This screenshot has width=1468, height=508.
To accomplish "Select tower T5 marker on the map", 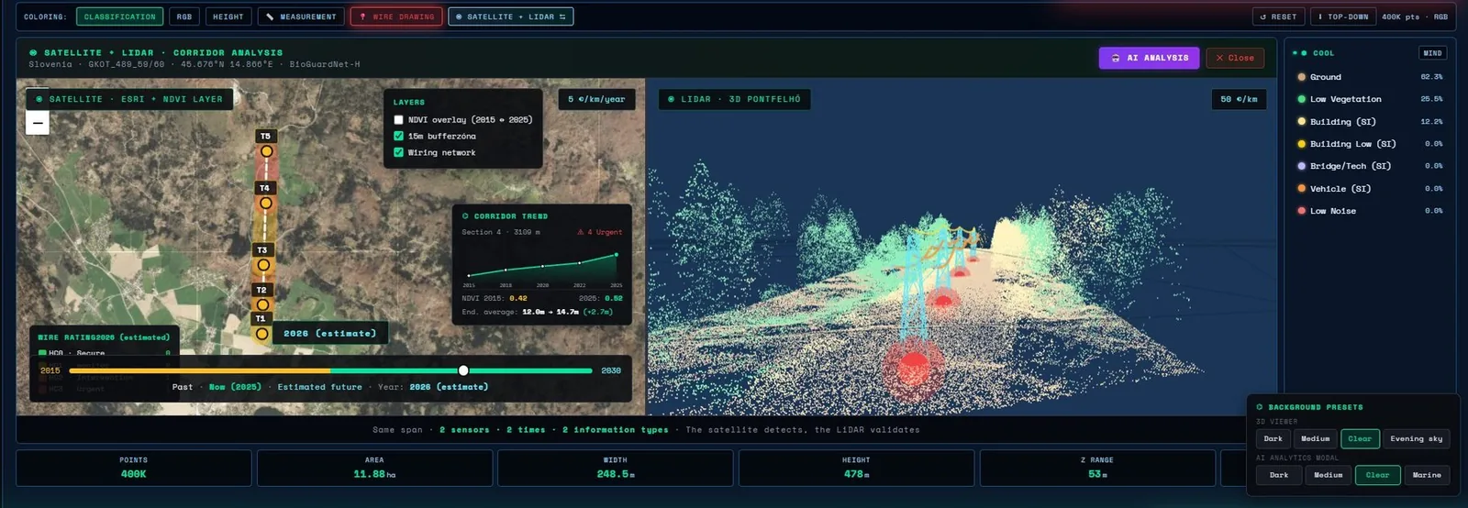I will coord(266,151).
